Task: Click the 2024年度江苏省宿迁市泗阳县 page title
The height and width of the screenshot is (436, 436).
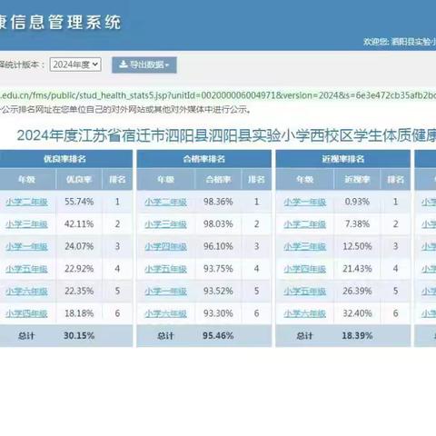Action: [226, 135]
